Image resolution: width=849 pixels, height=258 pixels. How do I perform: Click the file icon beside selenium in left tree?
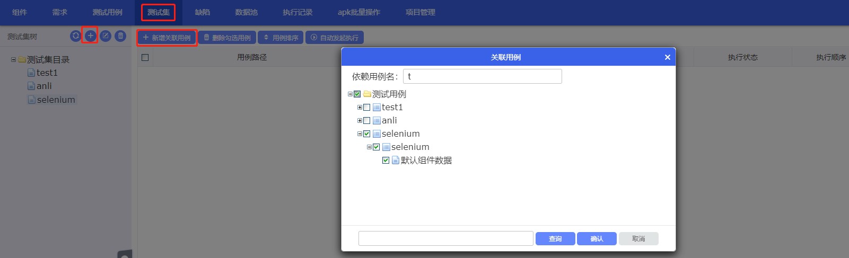[31, 100]
